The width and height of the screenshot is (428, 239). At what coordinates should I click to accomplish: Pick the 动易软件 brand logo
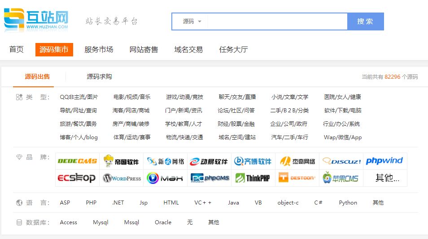tap(209, 161)
